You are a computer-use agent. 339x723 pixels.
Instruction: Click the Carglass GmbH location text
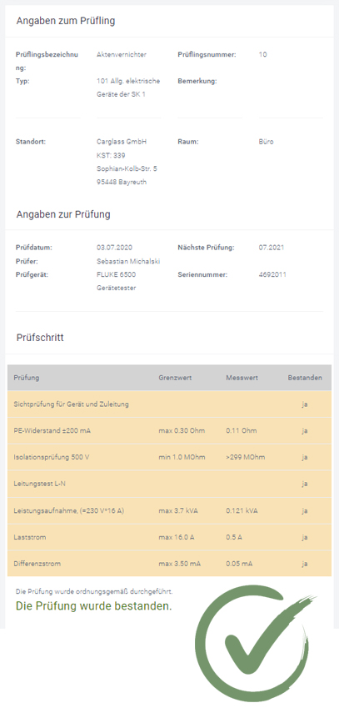point(122,142)
